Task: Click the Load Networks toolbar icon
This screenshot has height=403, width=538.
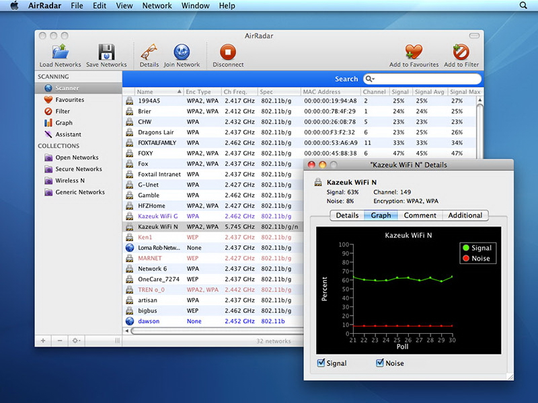Action: point(60,52)
